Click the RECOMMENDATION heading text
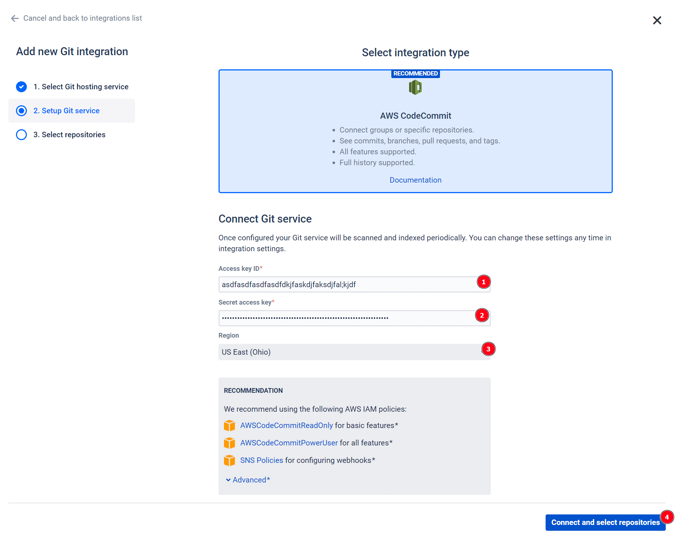This screenshot has height=546, width=681. 253,391
